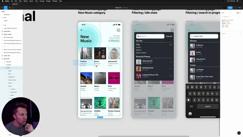Select the Comment tool in toolbar

(x=13, y=8)
